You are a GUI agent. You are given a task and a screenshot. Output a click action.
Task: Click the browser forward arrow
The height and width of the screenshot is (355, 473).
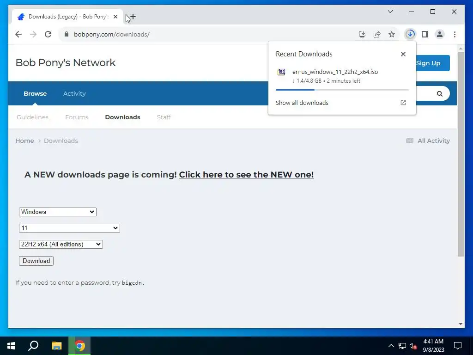[33, 34]
